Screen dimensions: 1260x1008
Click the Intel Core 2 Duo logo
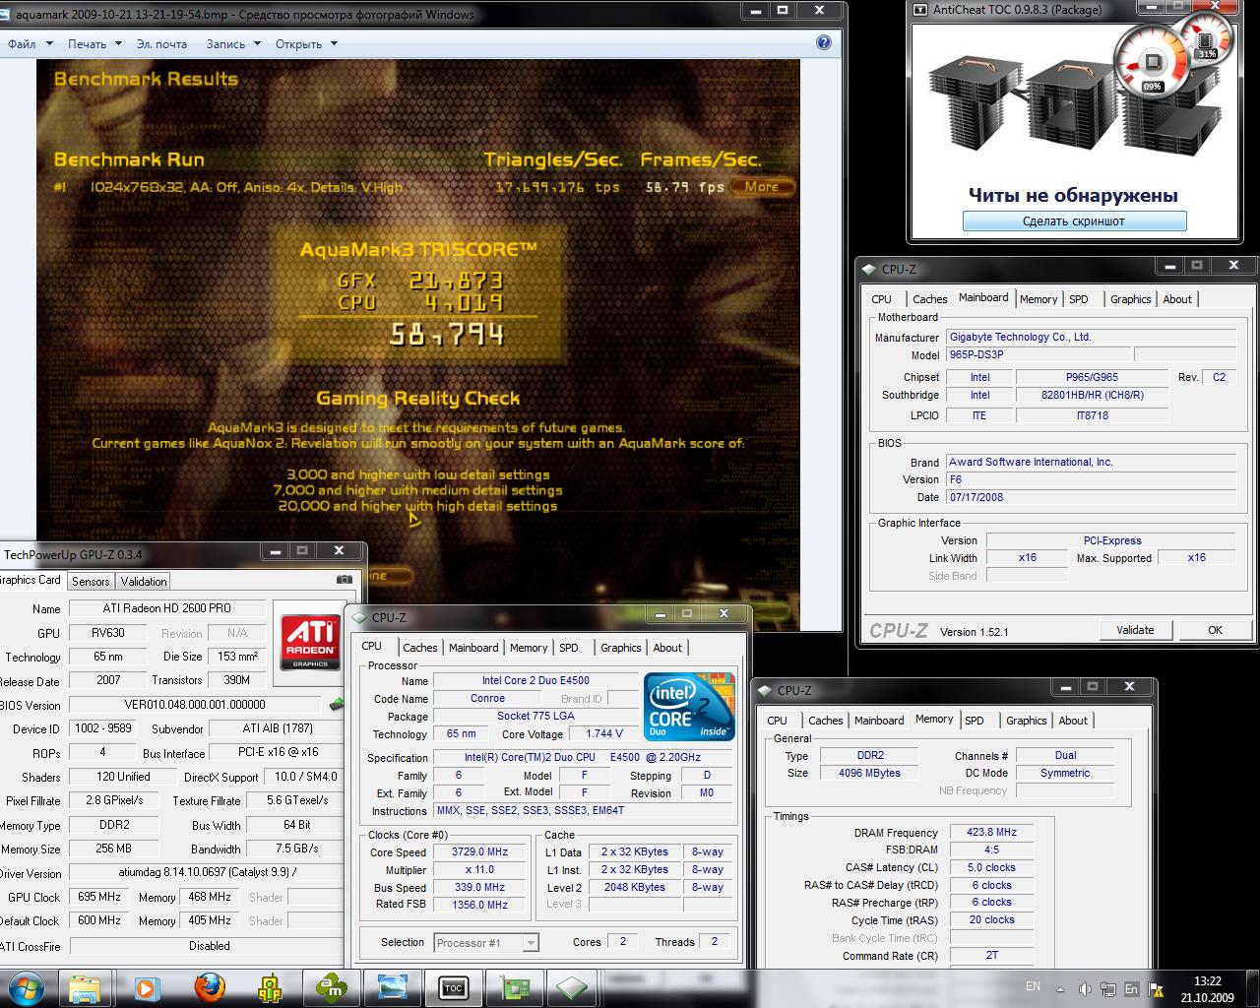point(689,707)
